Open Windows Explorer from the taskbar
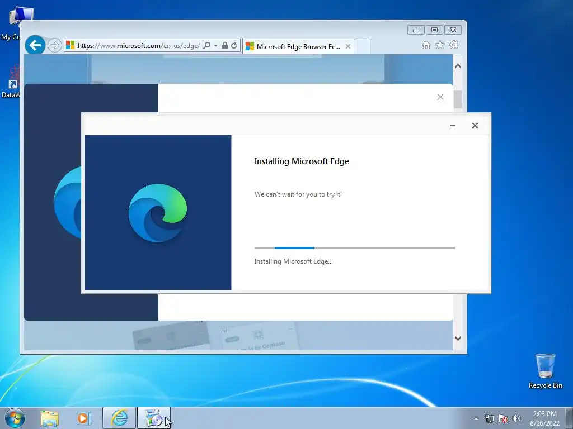Viewport: 573px width, 429px height. click(x=50, y=418)
